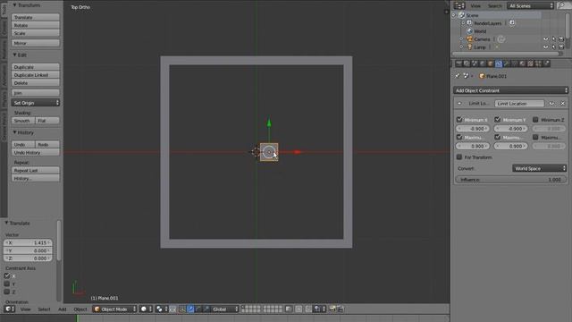
Task: Pin the properties context with pin icon
Action: (458, 76)
